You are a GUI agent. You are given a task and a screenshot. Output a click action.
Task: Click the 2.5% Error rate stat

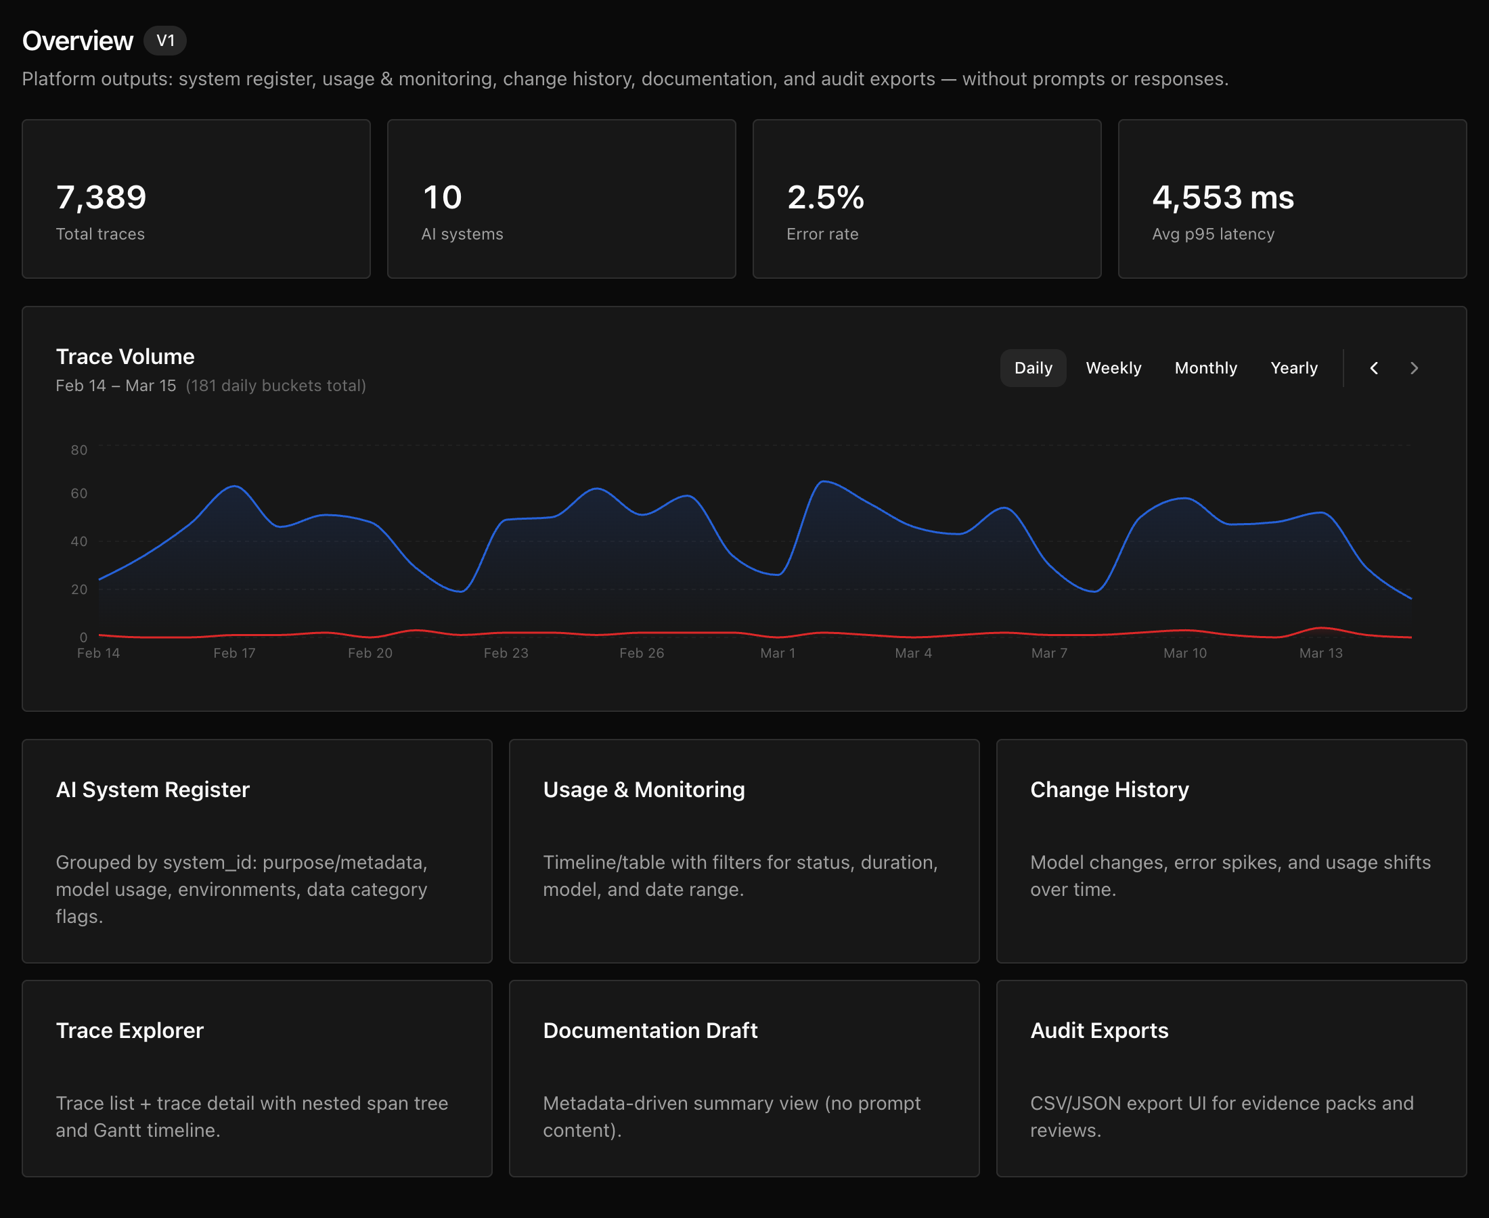click(x=927, y=198)
